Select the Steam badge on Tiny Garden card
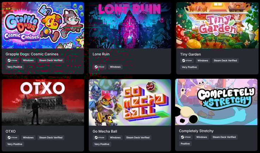This screenshot has width=260, height=153. tap(187, 60)
